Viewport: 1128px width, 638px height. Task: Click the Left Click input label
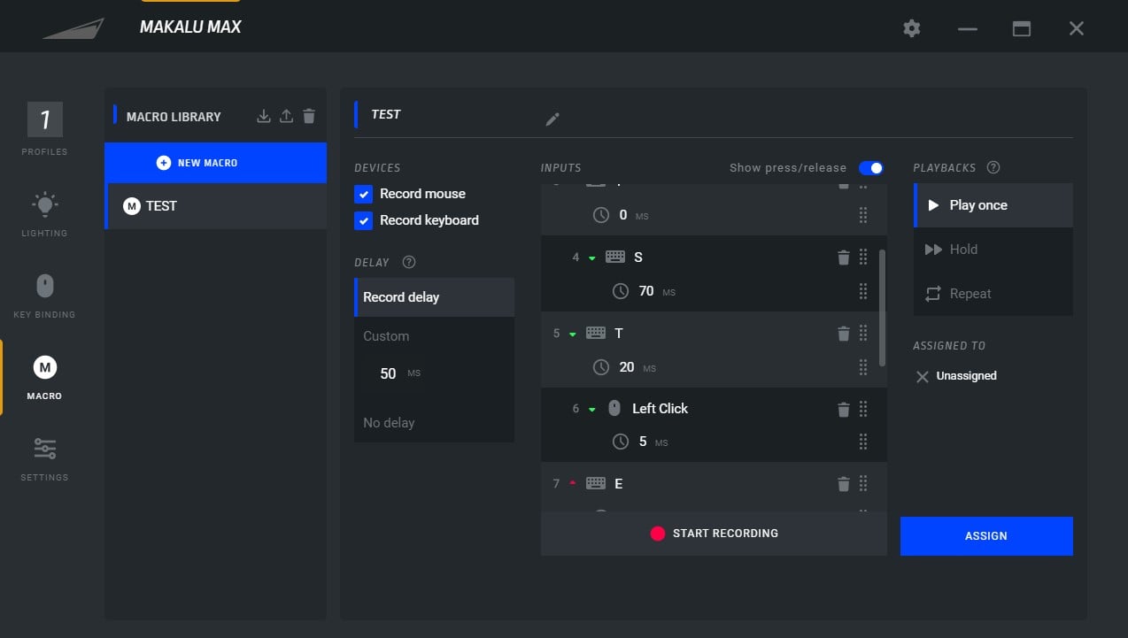[x=660, y=409]
